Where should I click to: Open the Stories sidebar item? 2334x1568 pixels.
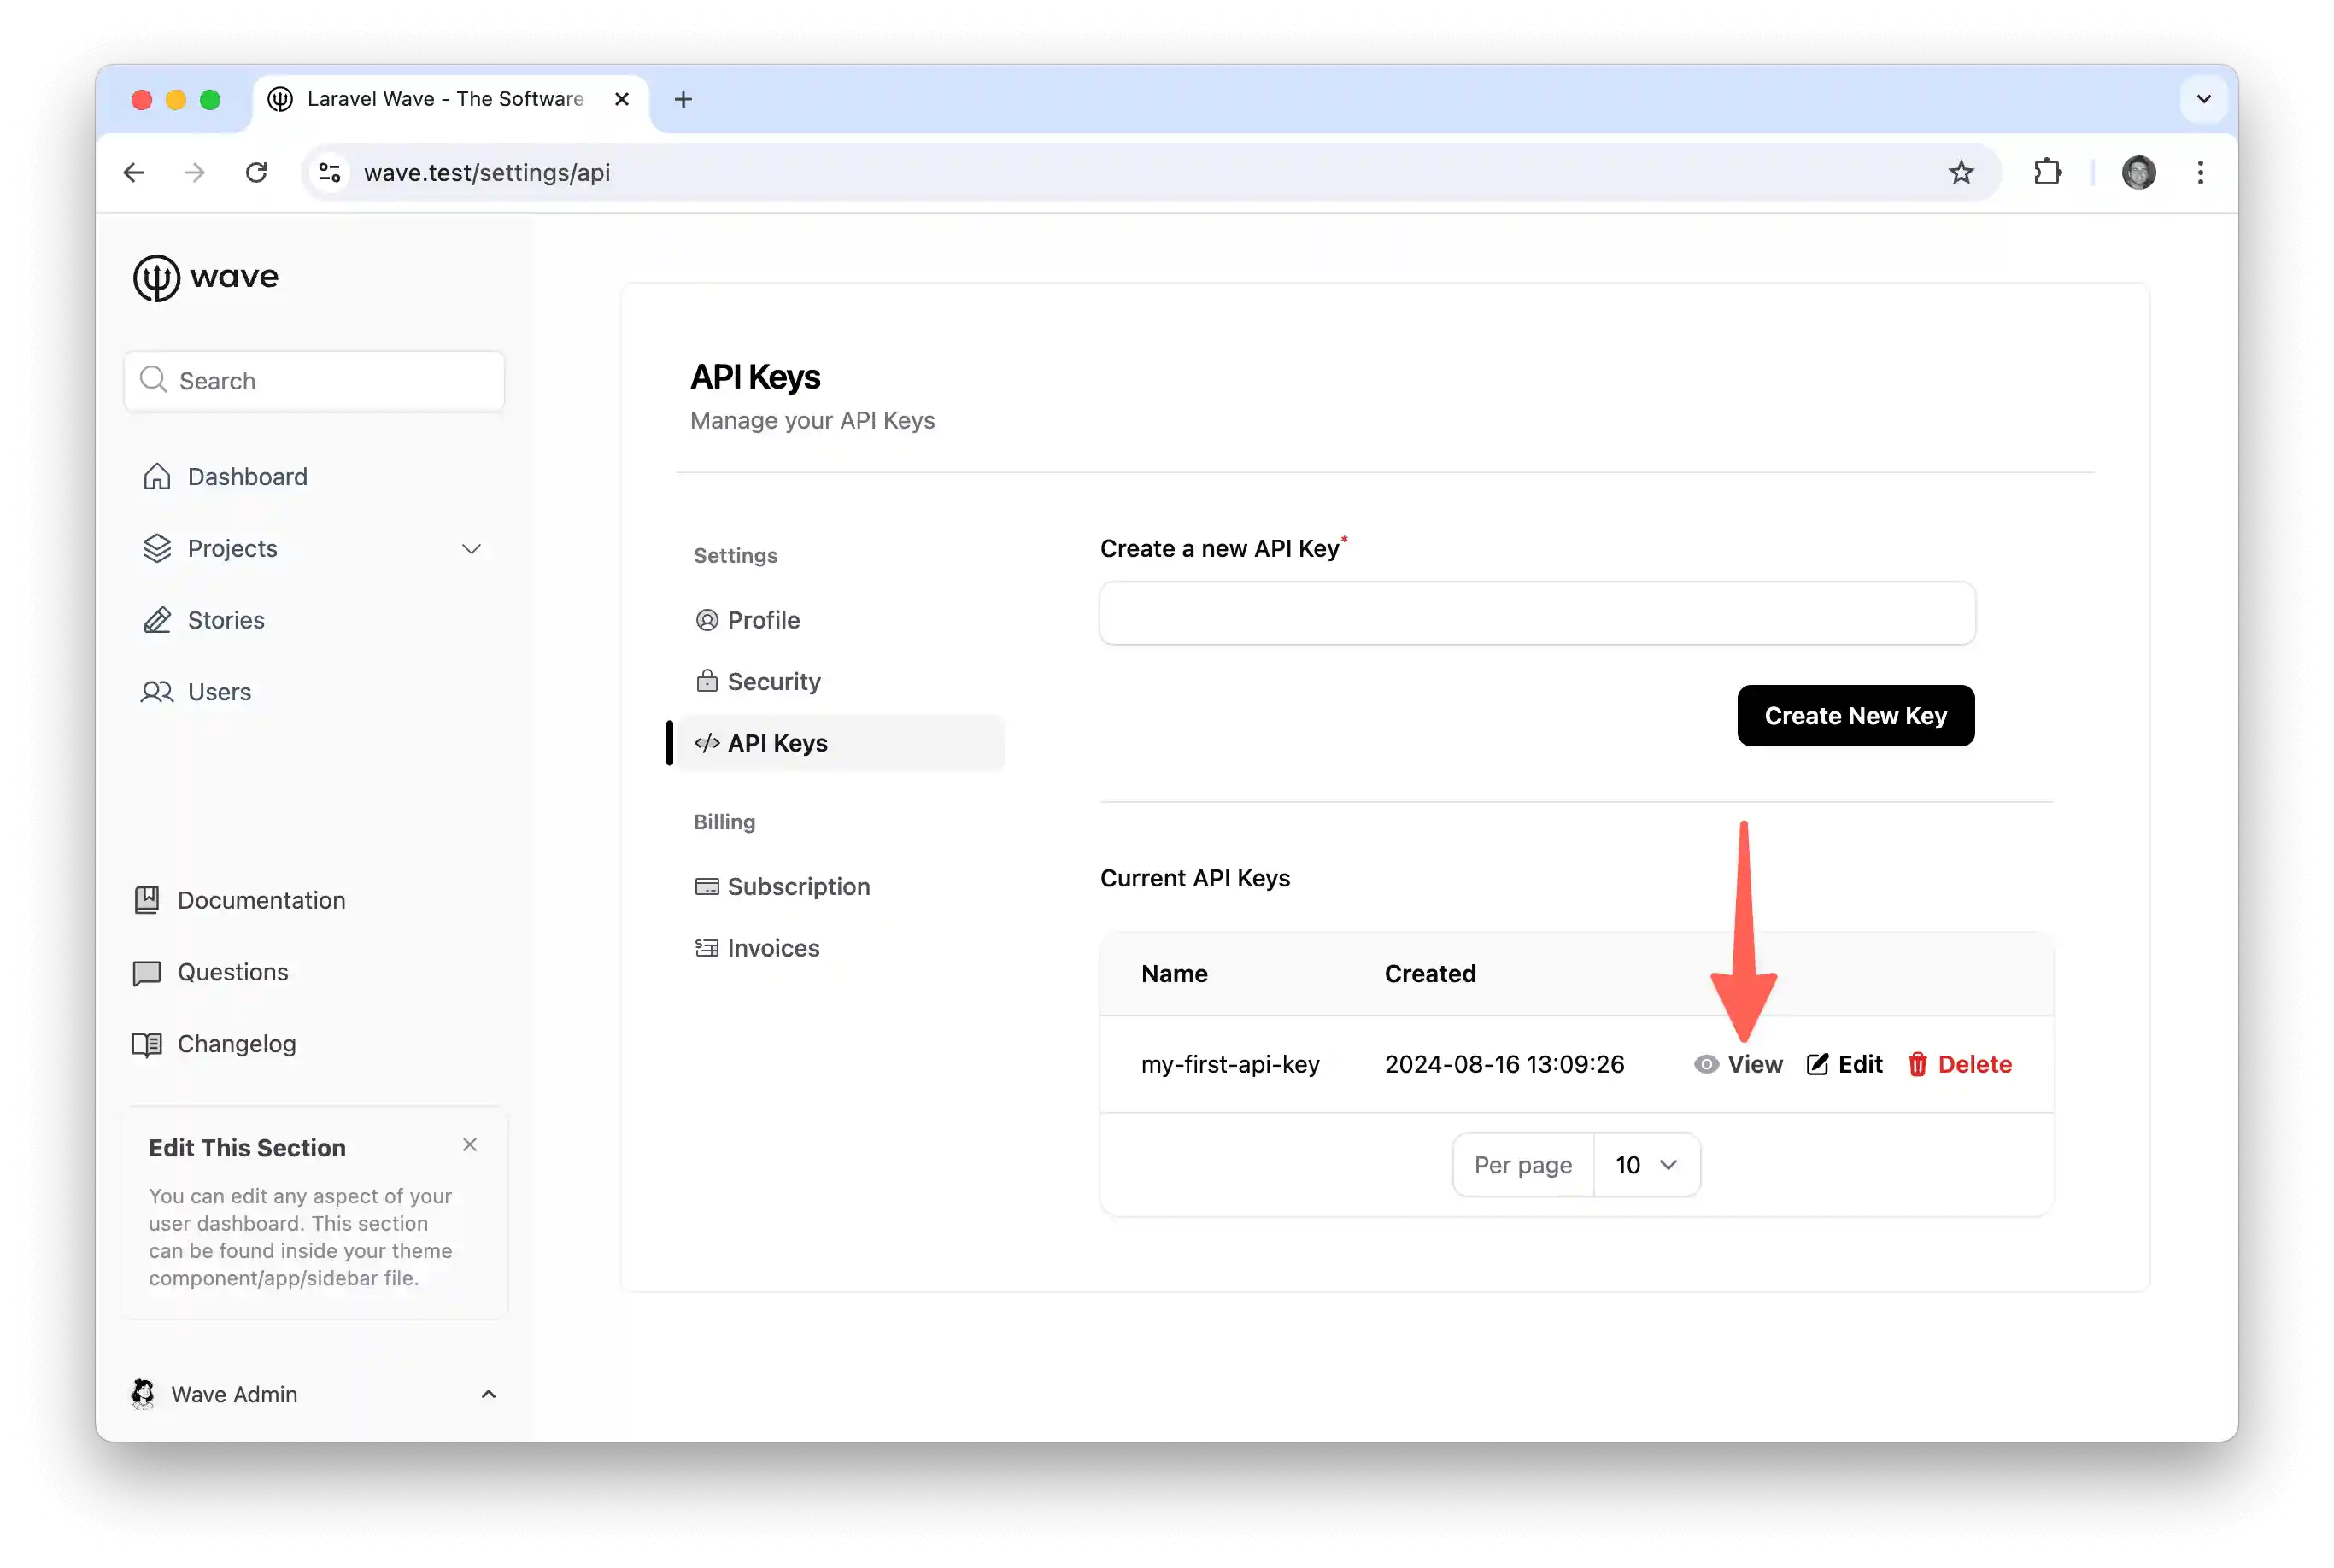click(225, 620)
